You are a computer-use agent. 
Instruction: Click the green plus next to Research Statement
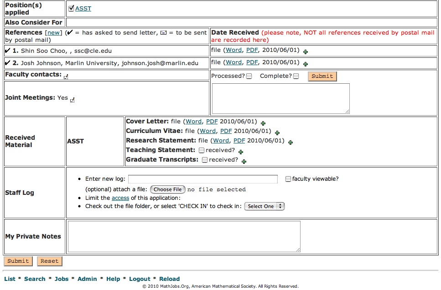tap(291, 142)
